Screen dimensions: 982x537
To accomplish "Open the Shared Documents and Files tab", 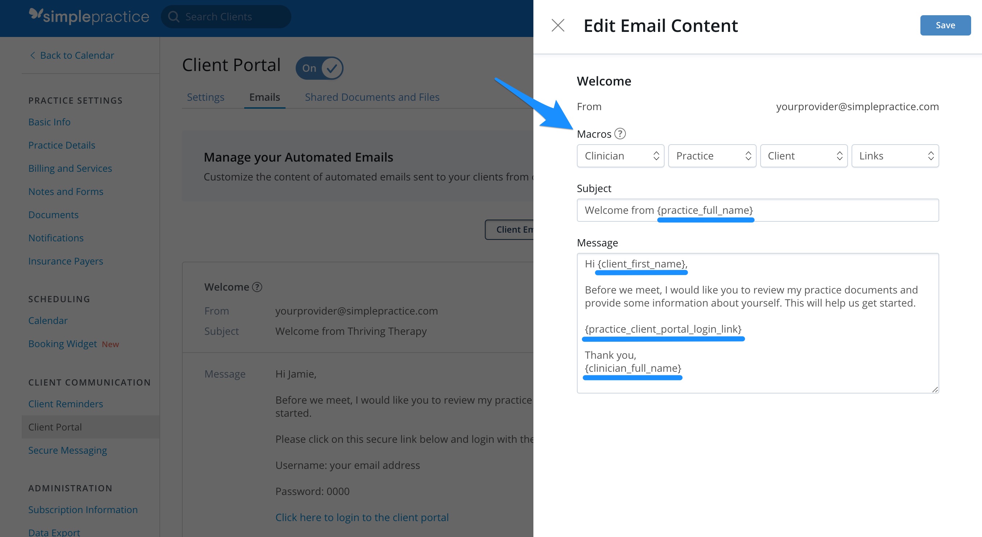I will point(372,97).
